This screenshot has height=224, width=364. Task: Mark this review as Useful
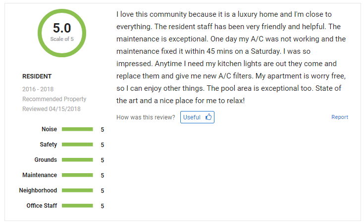coord(197,117)
